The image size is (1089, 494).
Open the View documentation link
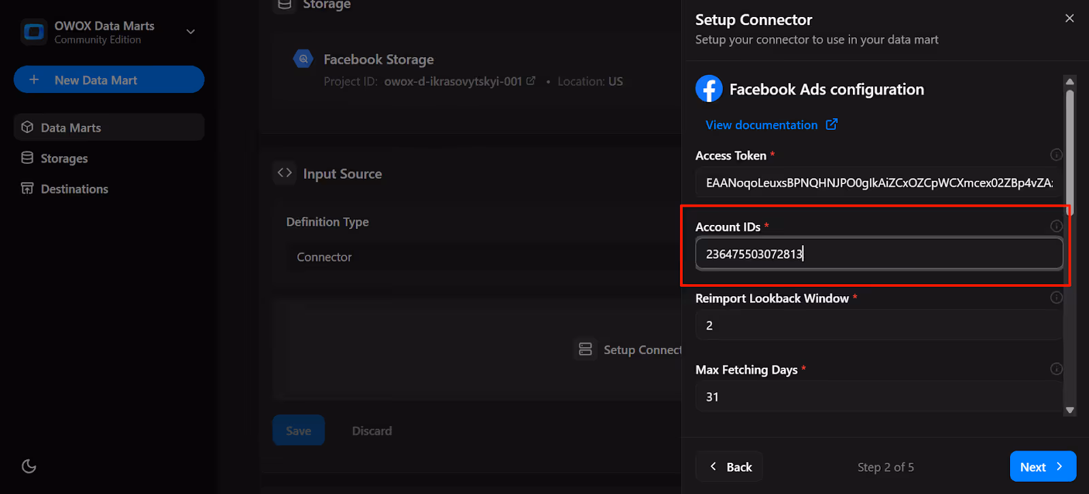(762, 125)
